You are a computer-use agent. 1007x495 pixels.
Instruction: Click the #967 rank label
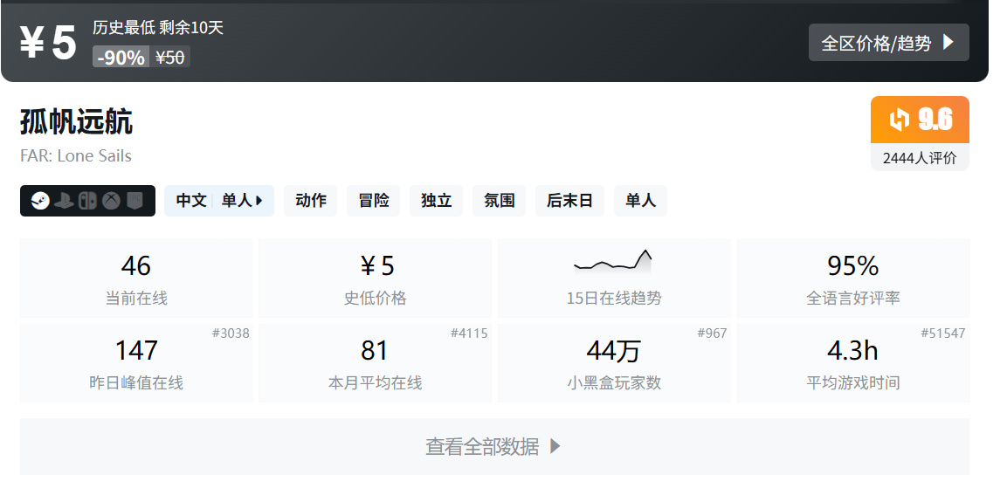click(x=712, y=333)
